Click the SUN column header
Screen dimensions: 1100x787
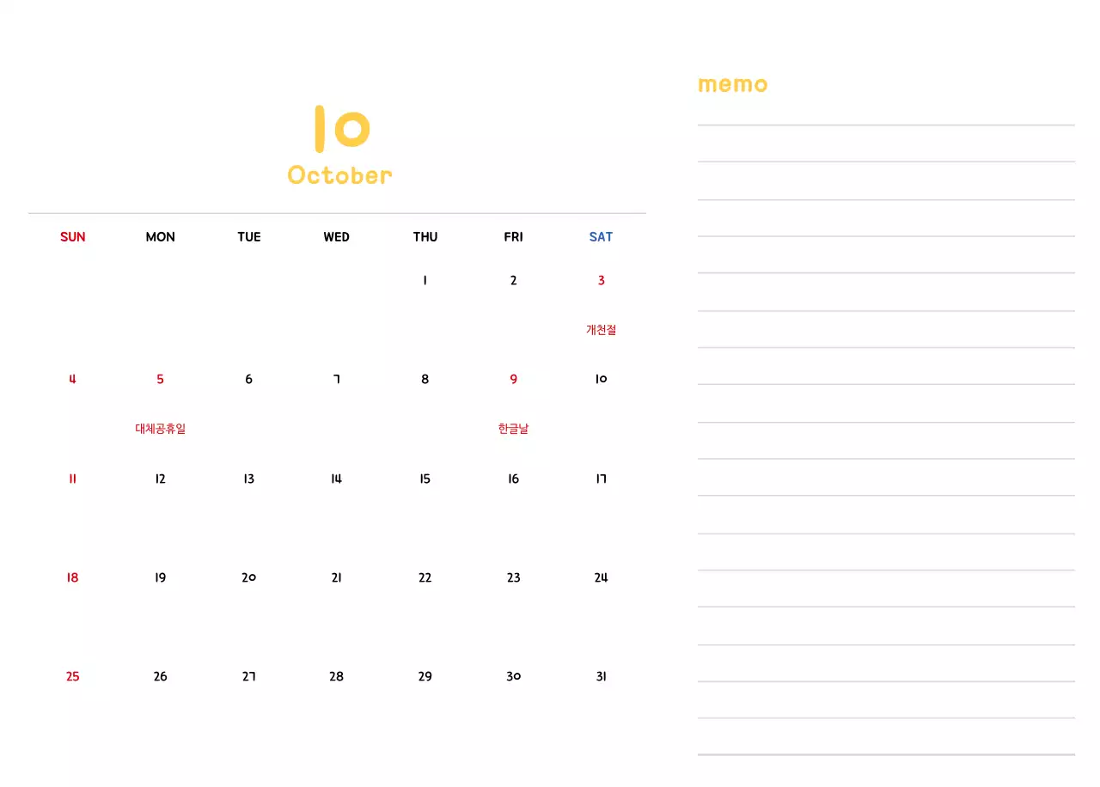[72, 237]
